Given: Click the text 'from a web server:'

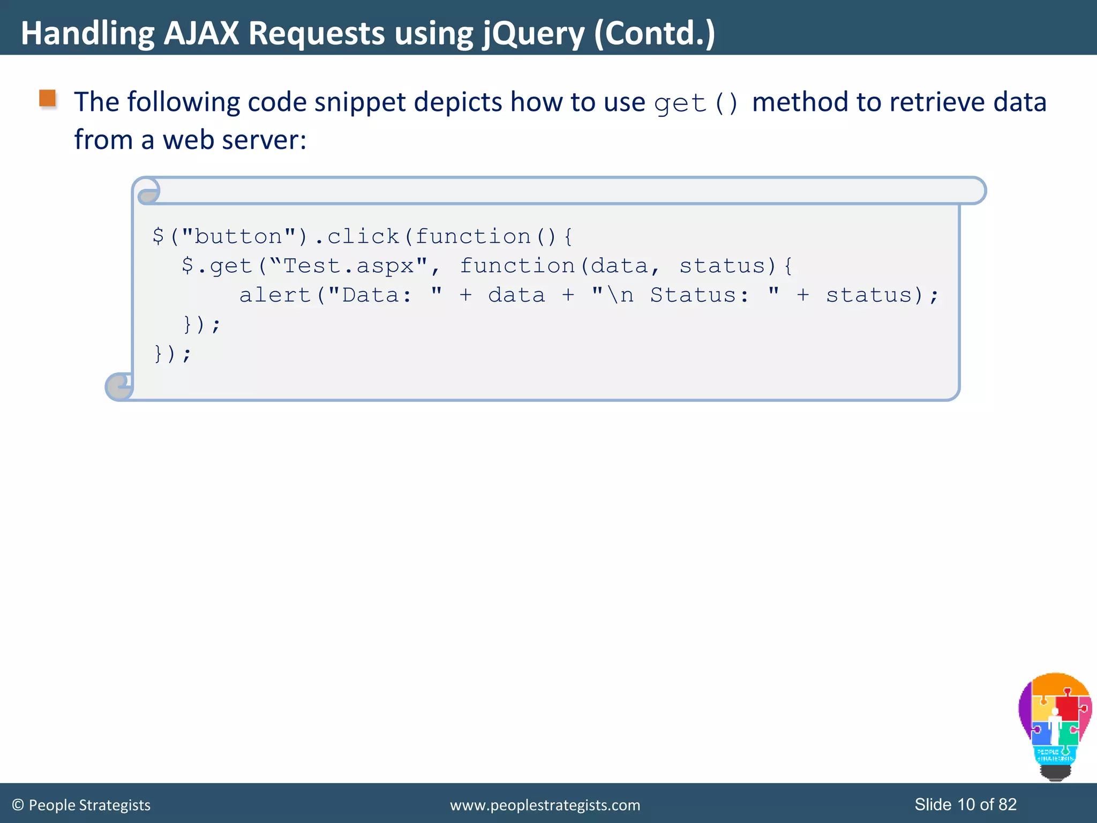Looking at the screenshot, I should 190,140.
